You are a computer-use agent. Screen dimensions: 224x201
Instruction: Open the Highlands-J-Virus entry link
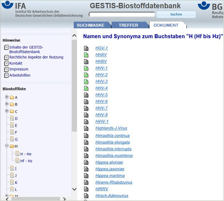click(x=111, y=128)
